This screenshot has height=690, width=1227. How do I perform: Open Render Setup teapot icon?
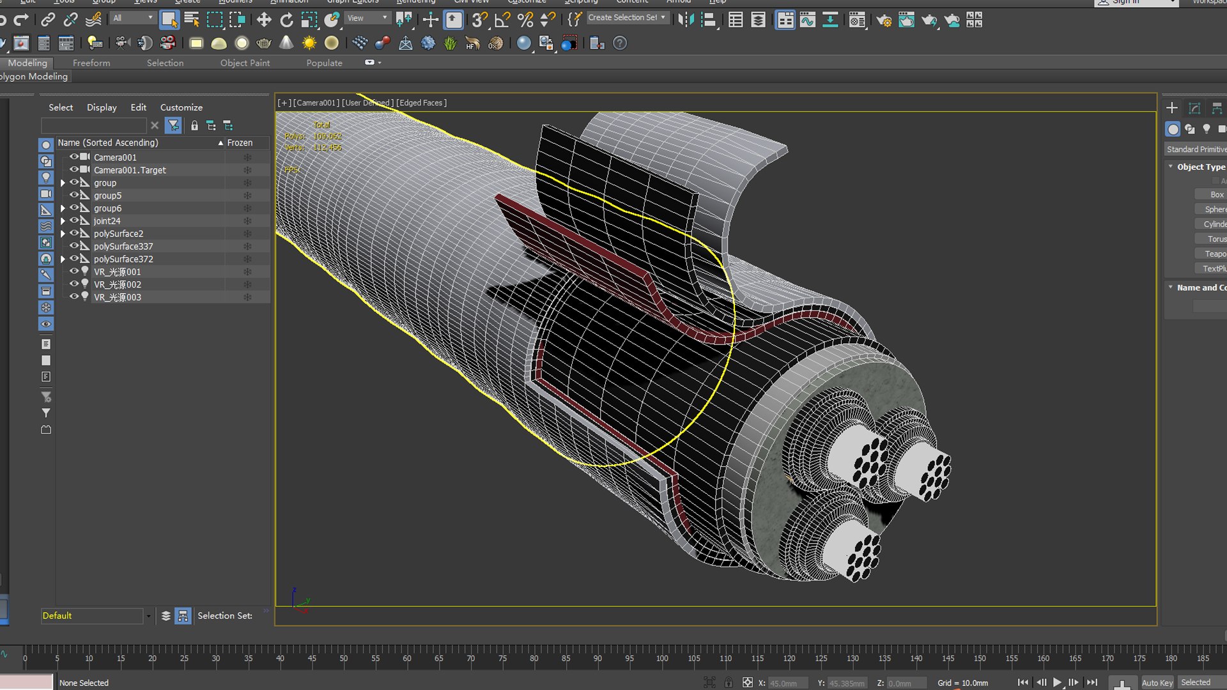(884, 20)
